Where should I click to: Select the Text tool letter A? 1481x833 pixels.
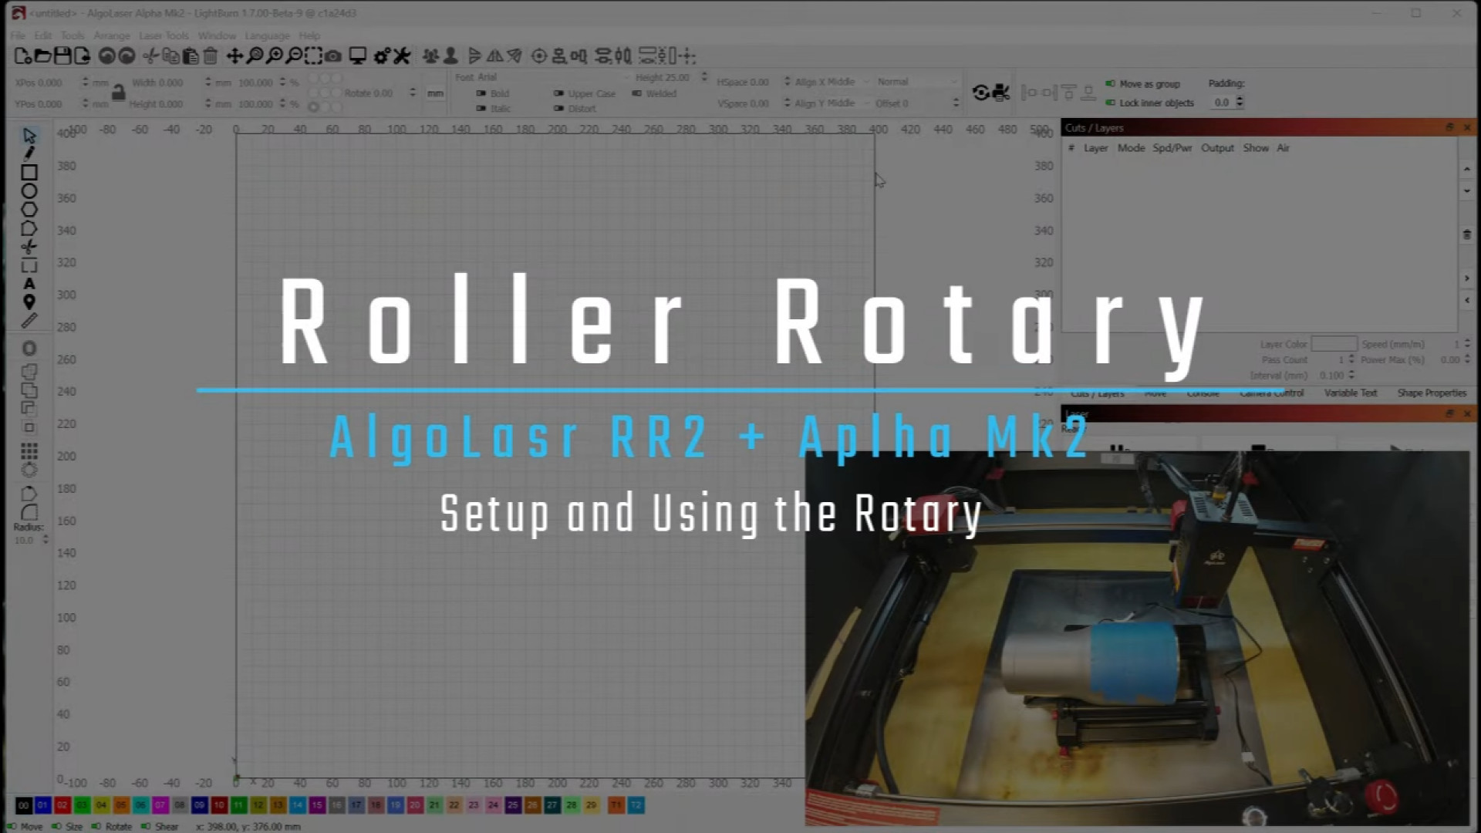29,284
